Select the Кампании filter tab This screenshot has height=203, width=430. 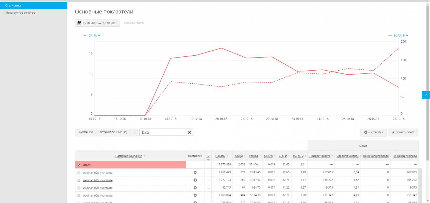[86, 132]
